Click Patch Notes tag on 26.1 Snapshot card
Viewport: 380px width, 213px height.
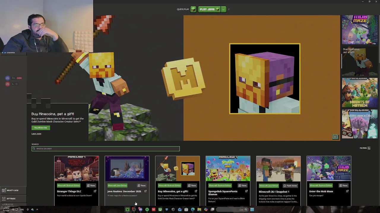[290, 186]
